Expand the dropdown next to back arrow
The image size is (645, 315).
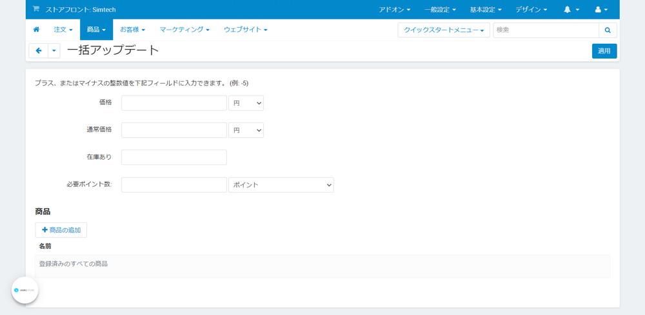coord(54,51)
